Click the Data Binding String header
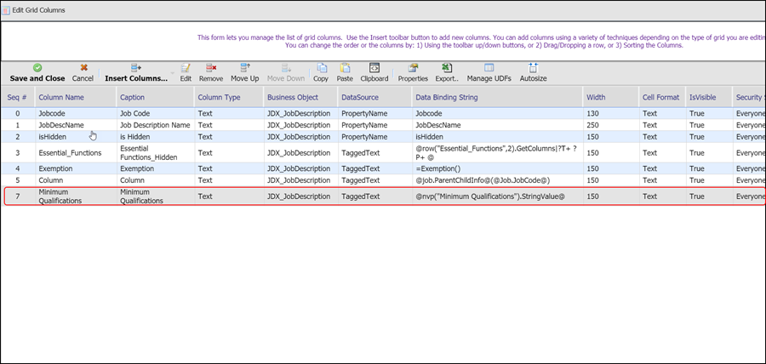The width and height of the screenshot is (766, 364). (x=447, y=98)
